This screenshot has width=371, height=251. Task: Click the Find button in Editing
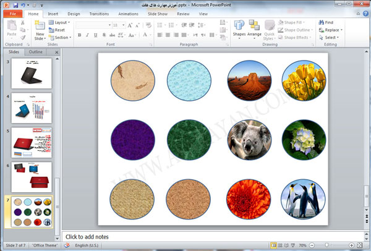point(326,22)
